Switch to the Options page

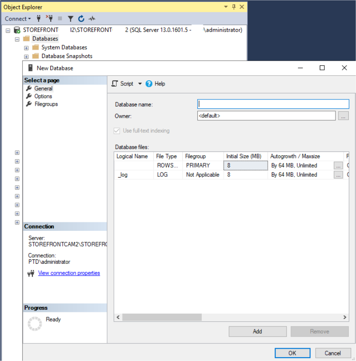pos(43,96)
